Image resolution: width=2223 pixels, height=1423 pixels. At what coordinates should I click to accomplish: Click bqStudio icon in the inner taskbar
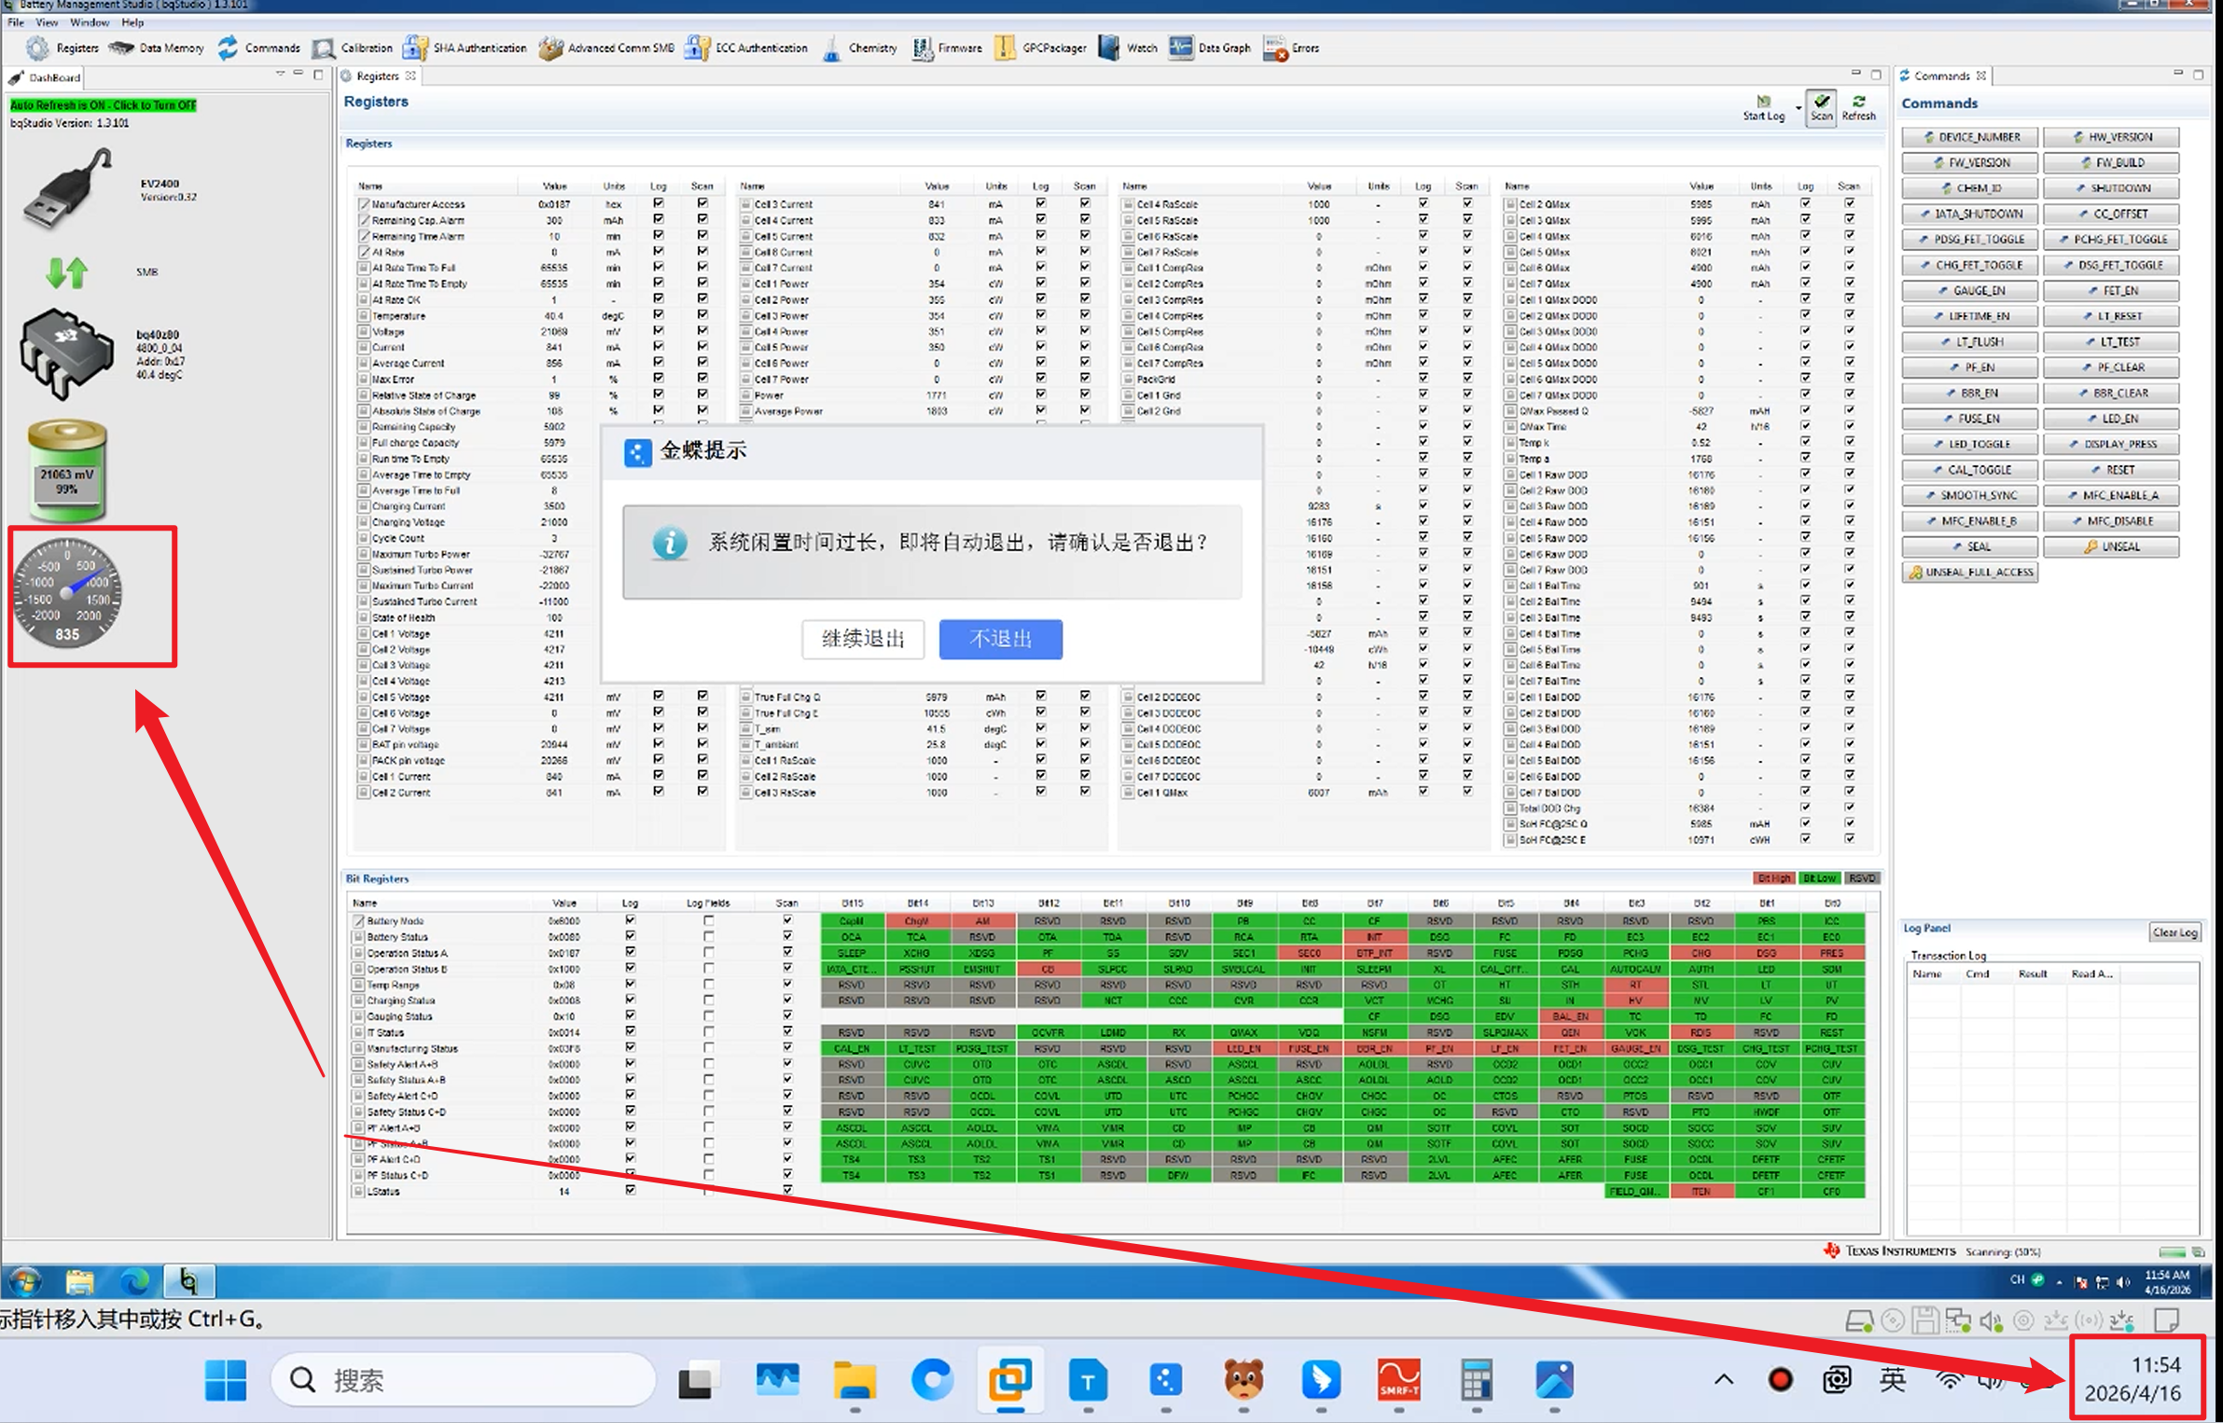[x=189, y=1282]
